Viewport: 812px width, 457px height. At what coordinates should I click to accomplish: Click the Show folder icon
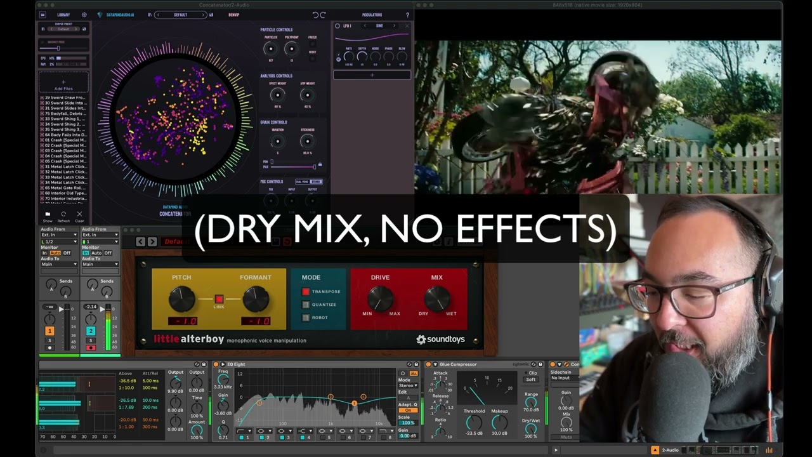coord(48,215)
